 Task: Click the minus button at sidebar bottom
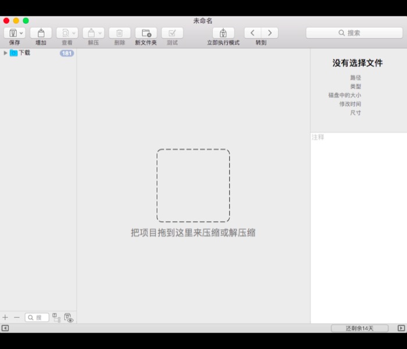point(16,318)
